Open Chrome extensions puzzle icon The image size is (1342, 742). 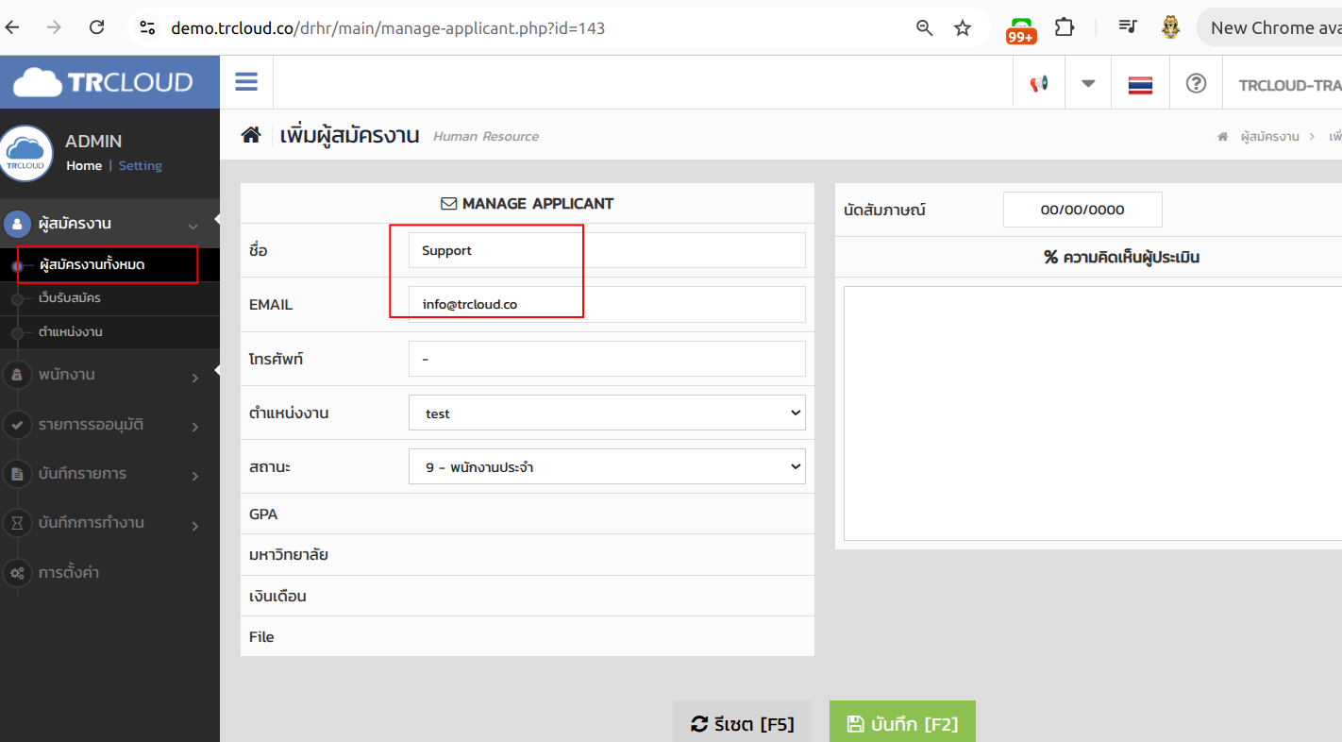(x=1065, y=27)
